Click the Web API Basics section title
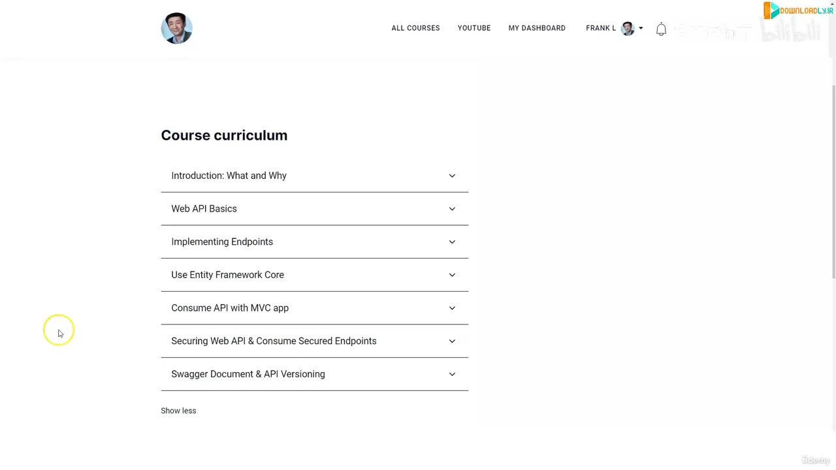This screenshot has width=836, height=470. pyautogui.click(x=204, y=209)
